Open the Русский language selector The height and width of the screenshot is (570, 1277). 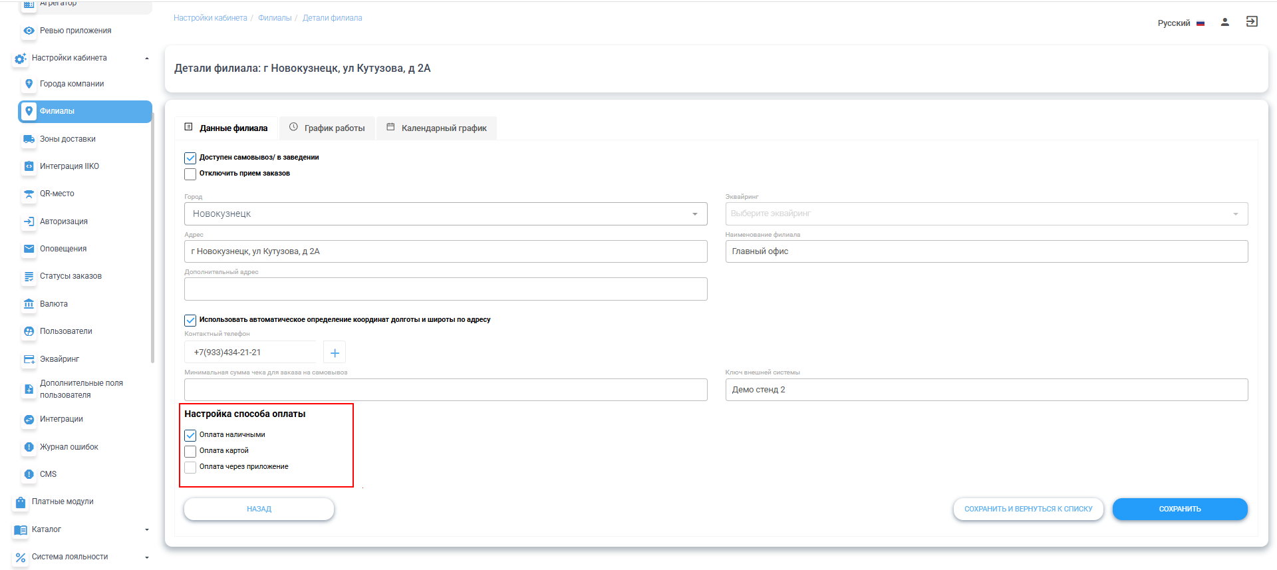pyautogui.click(x=1180, y=23)
